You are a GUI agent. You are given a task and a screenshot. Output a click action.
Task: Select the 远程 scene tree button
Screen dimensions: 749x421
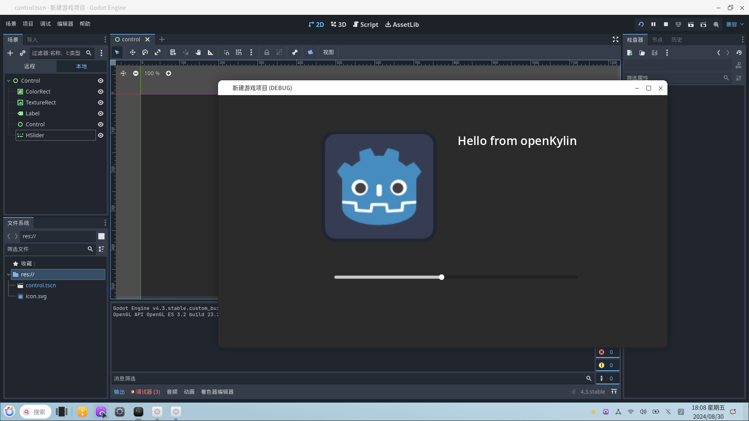point(30,66)
